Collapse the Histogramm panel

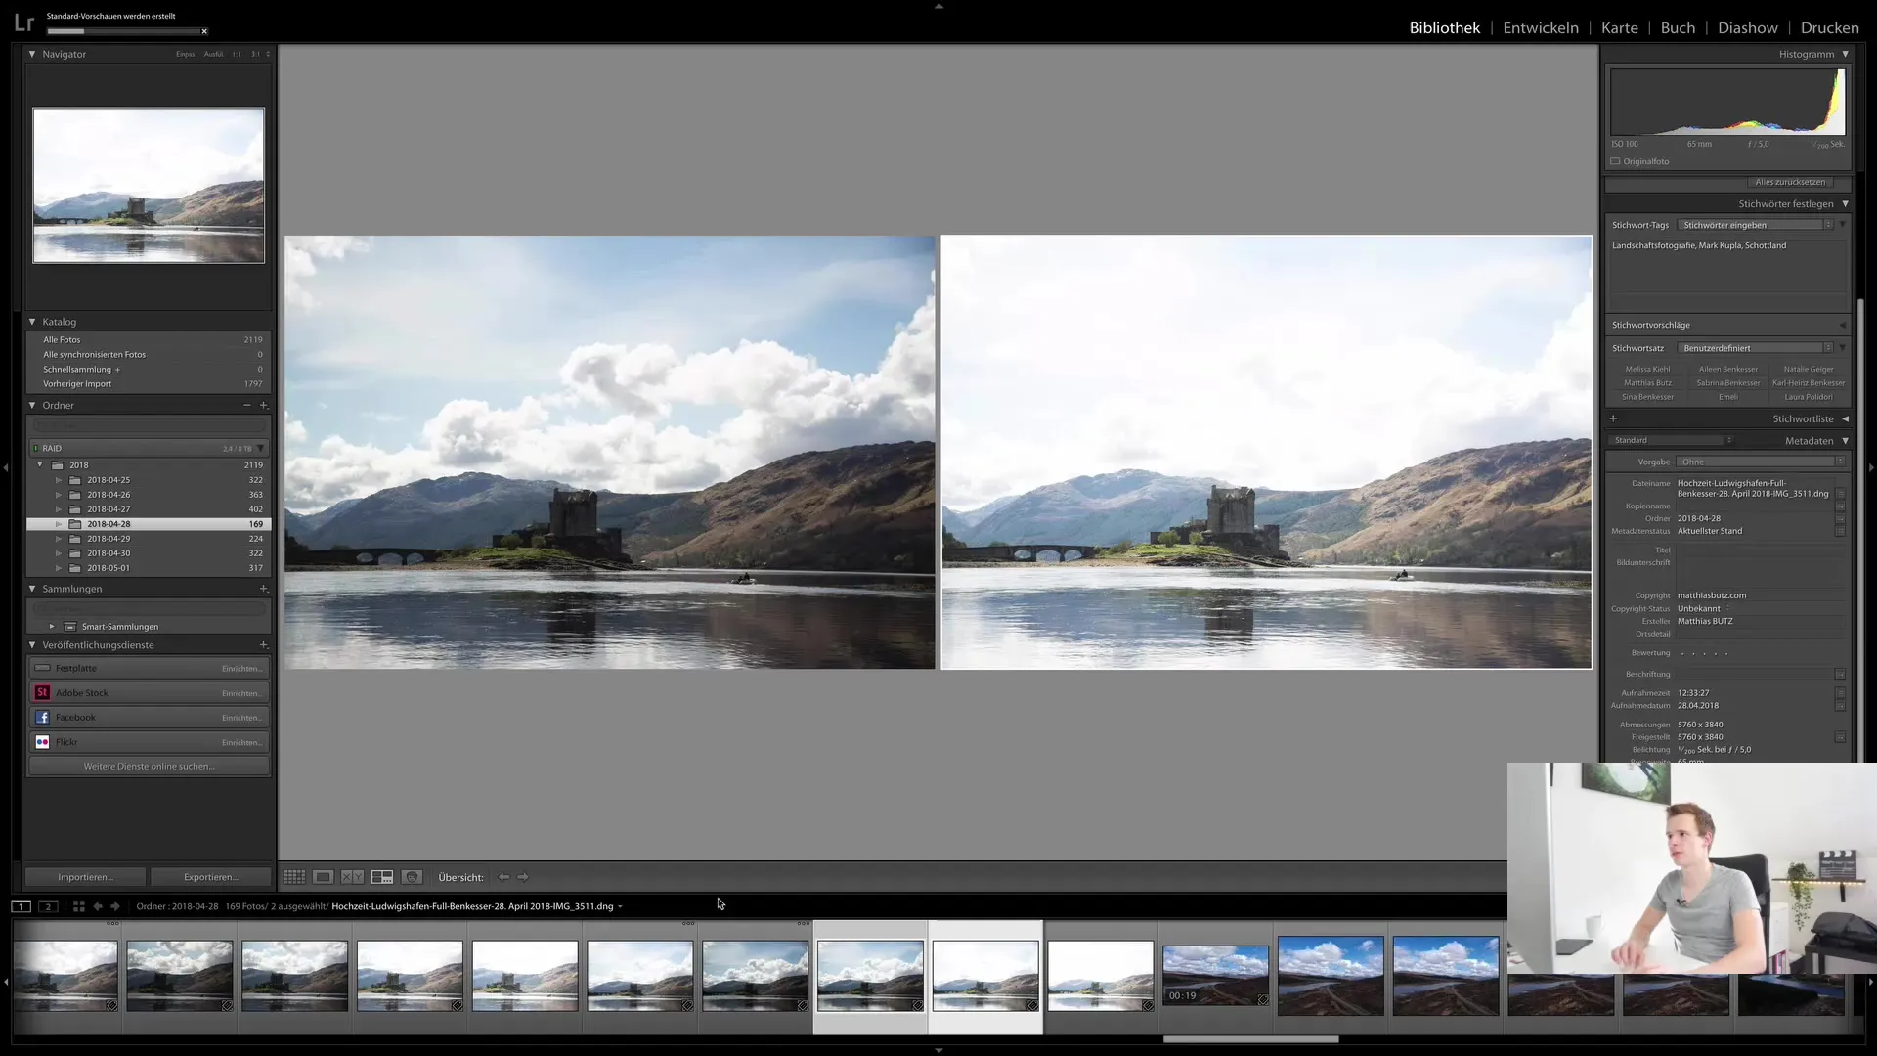(1845, 54)
